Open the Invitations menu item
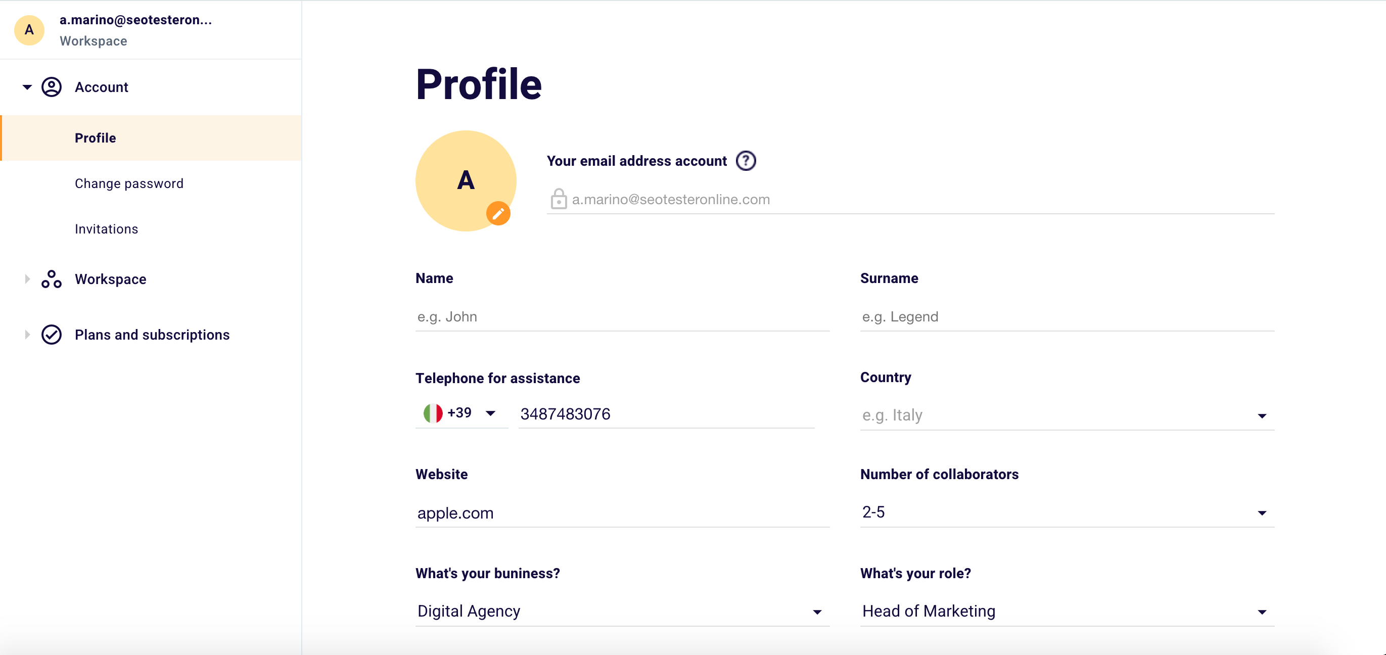The image size is (1386, 655). click(x=107, y=229)
